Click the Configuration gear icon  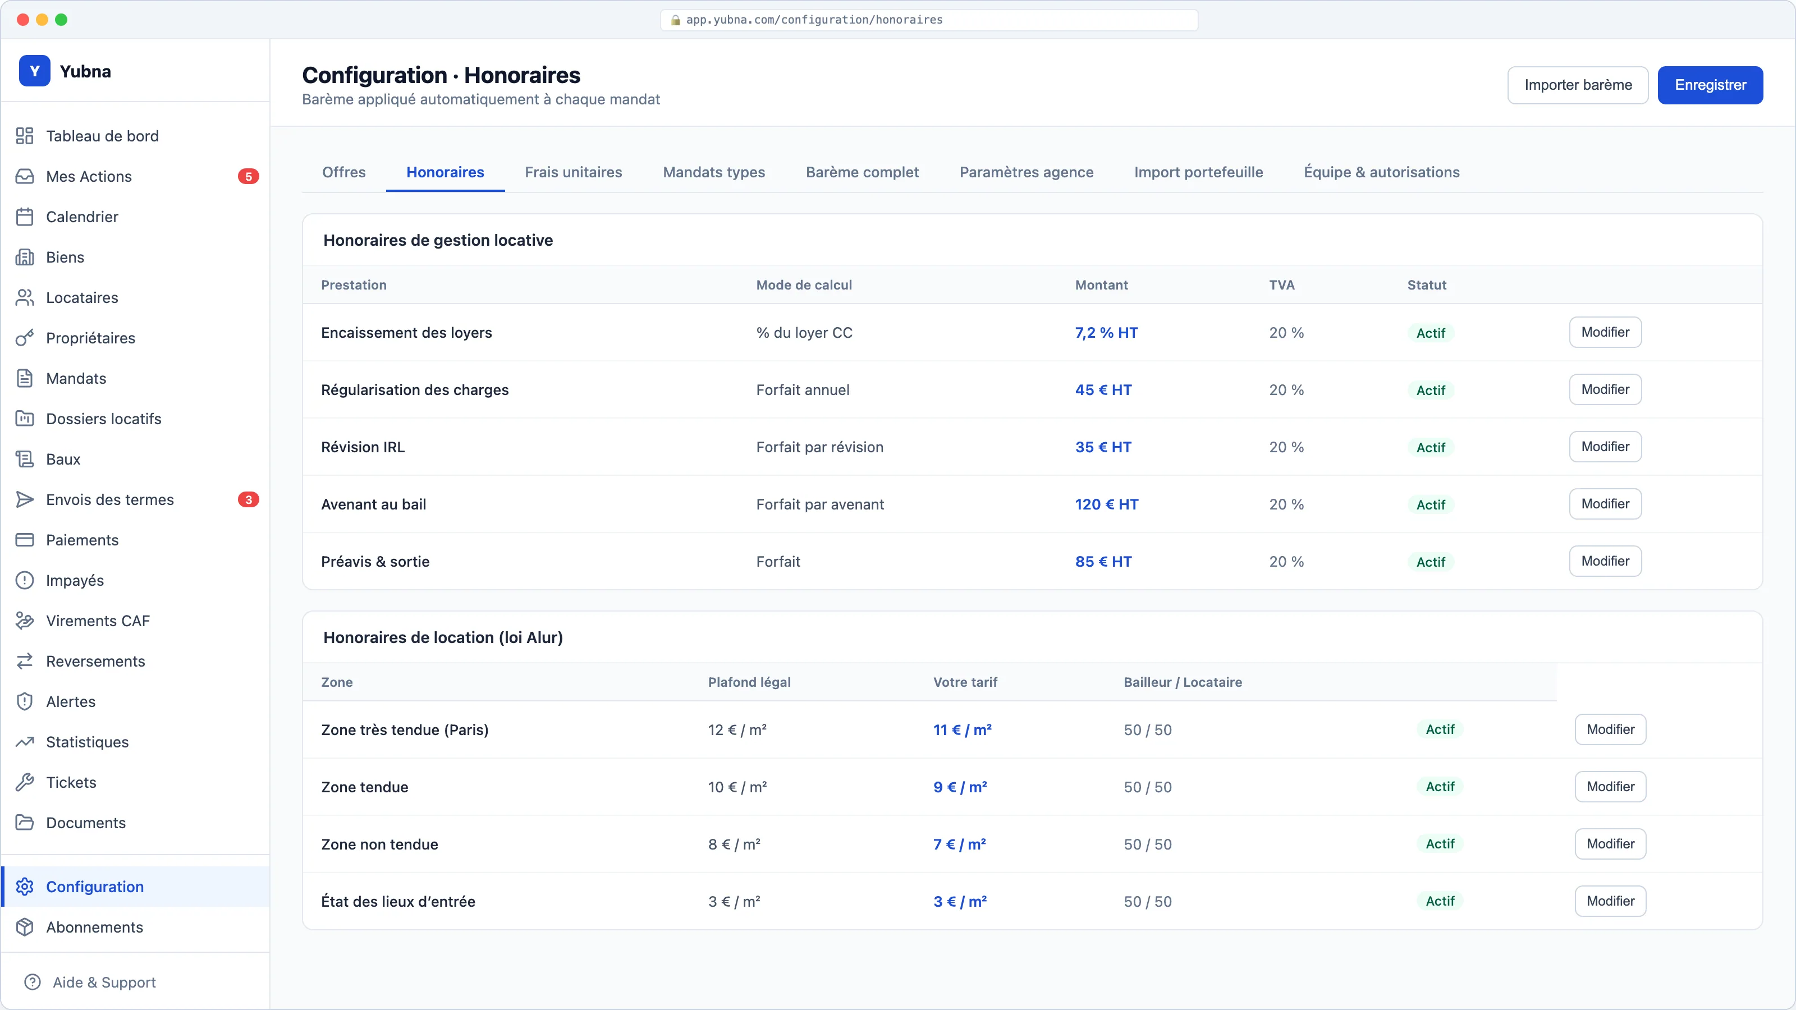(x=24, y=887)
